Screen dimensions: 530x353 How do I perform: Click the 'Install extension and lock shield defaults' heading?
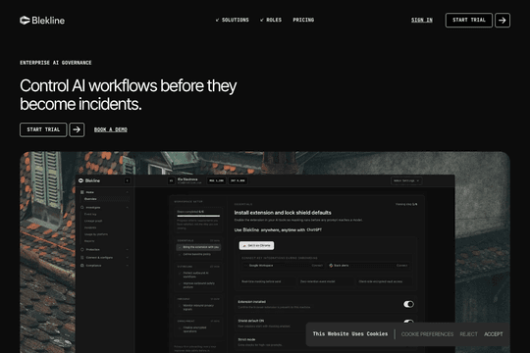coord(283,213)
